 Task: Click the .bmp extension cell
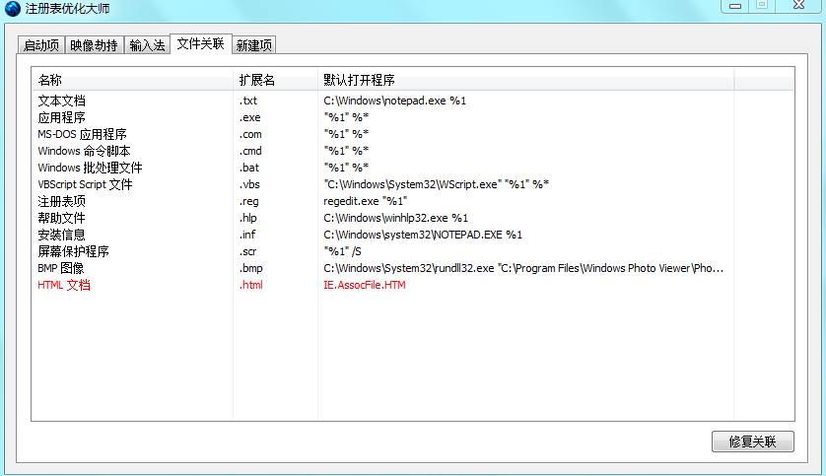point(250,268)
